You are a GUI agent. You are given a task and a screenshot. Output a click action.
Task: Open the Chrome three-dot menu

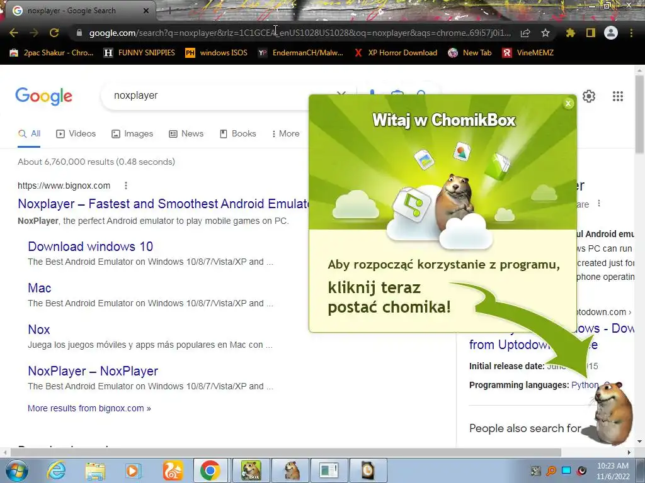tap(631, 33)
